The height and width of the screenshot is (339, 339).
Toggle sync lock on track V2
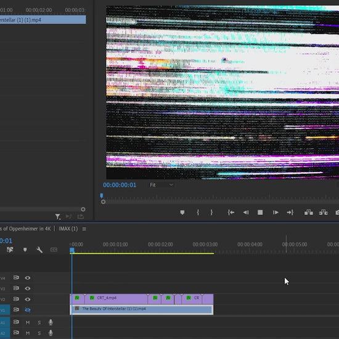pos(16,299)
